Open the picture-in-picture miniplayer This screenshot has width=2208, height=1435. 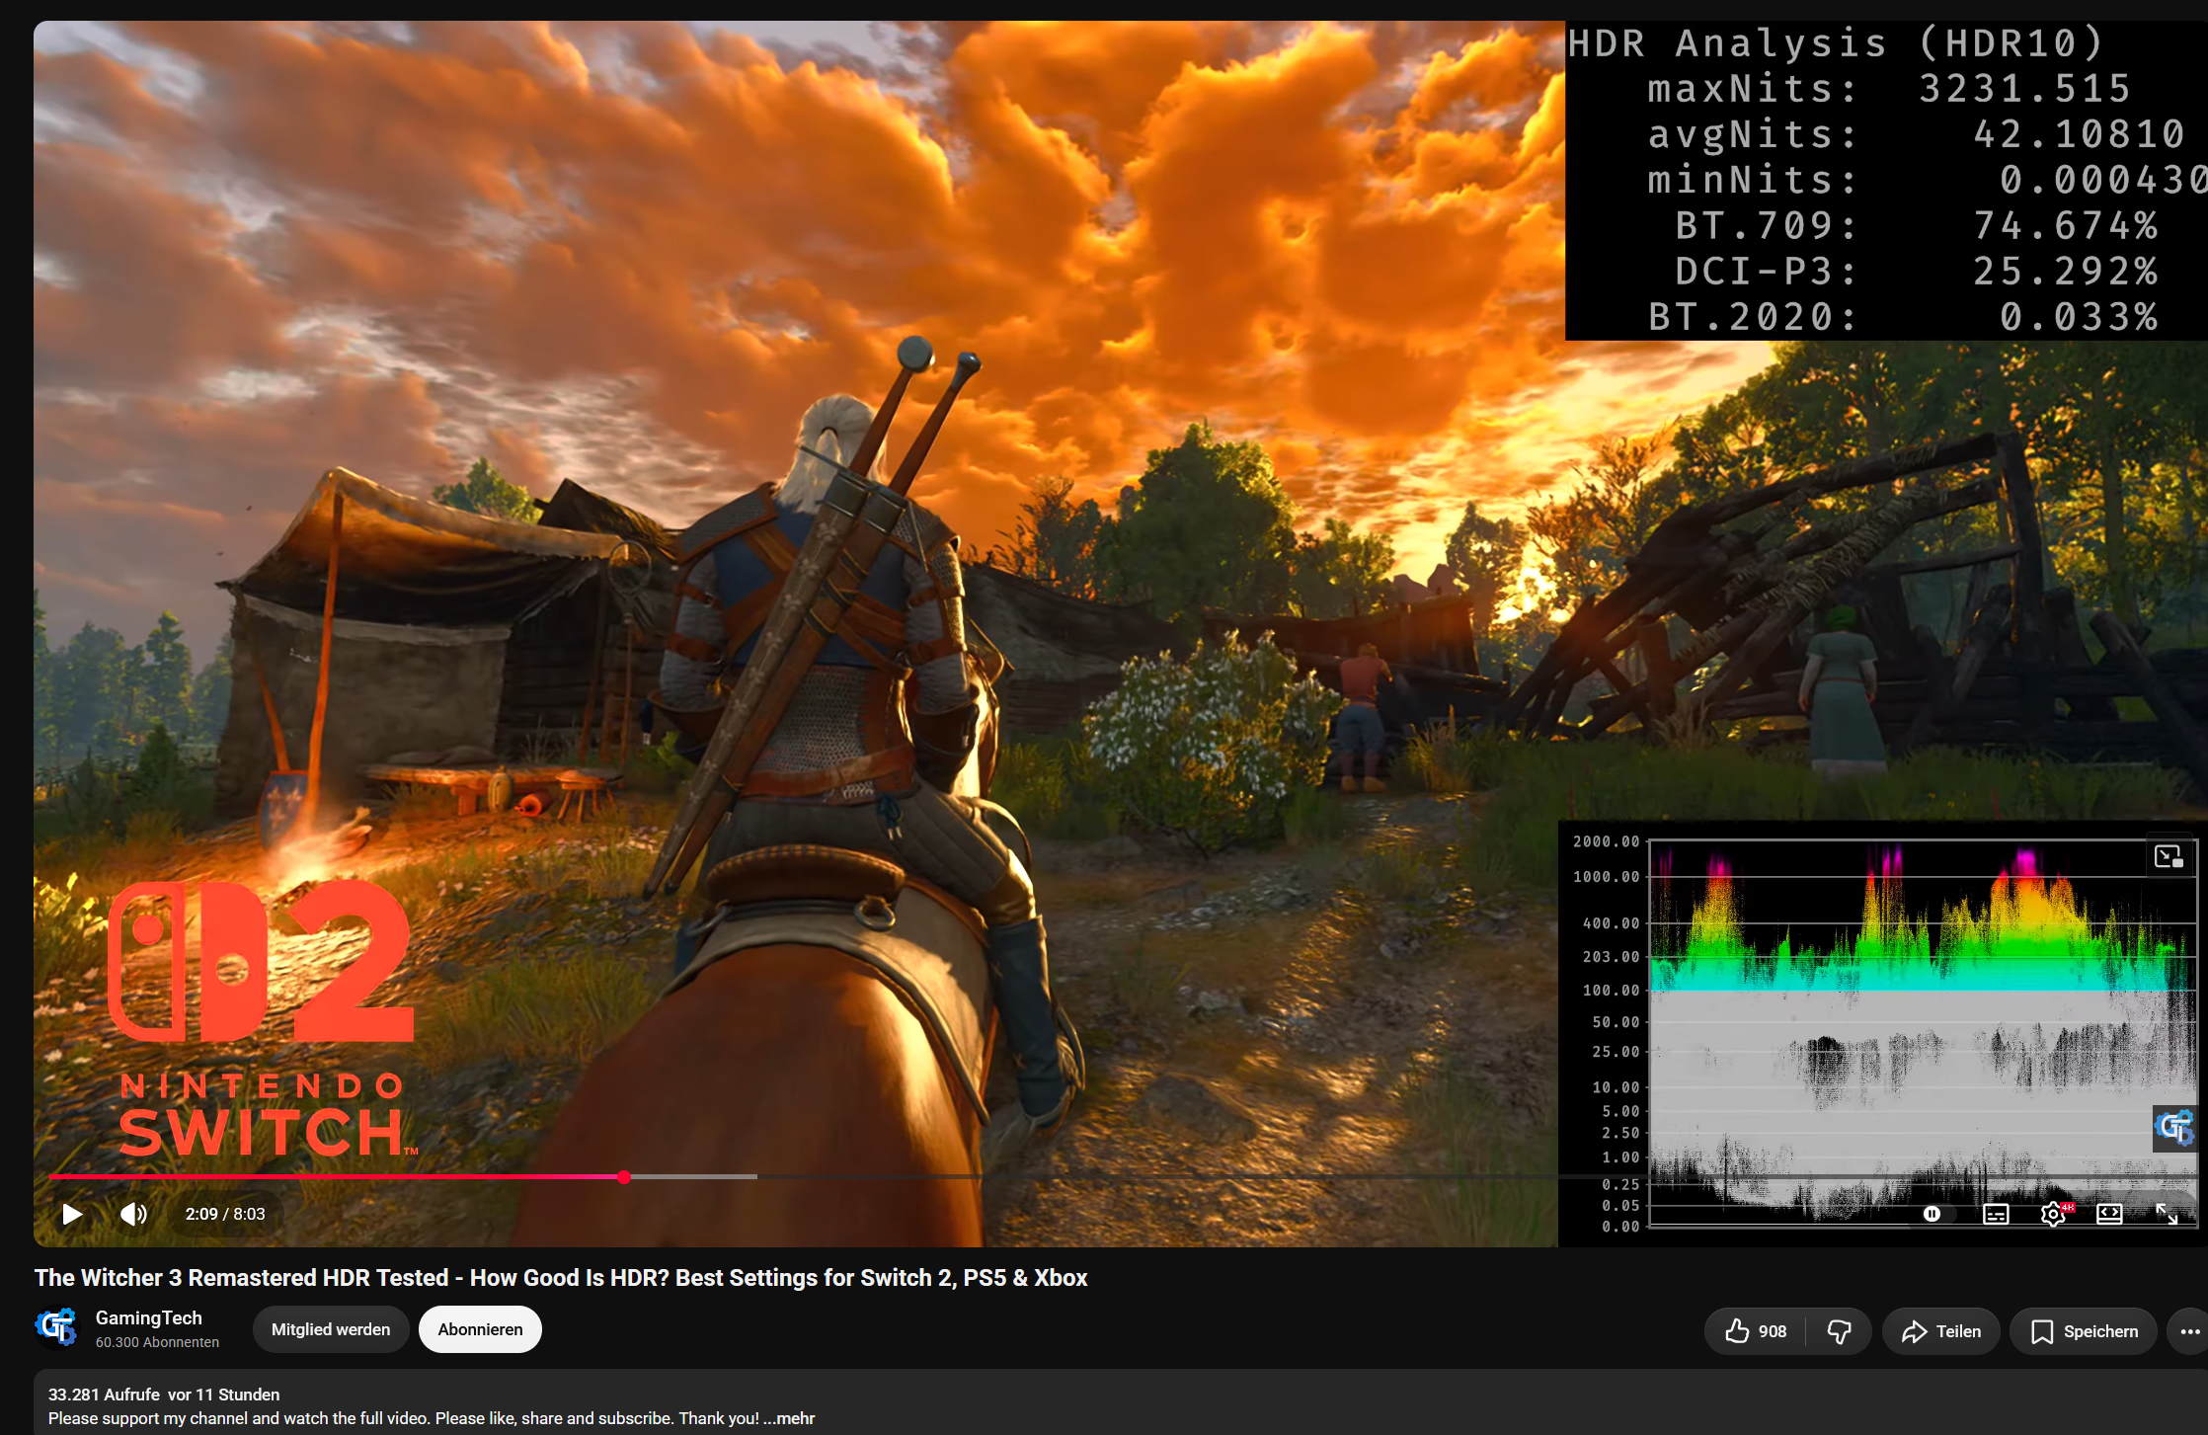point(2169,856)
